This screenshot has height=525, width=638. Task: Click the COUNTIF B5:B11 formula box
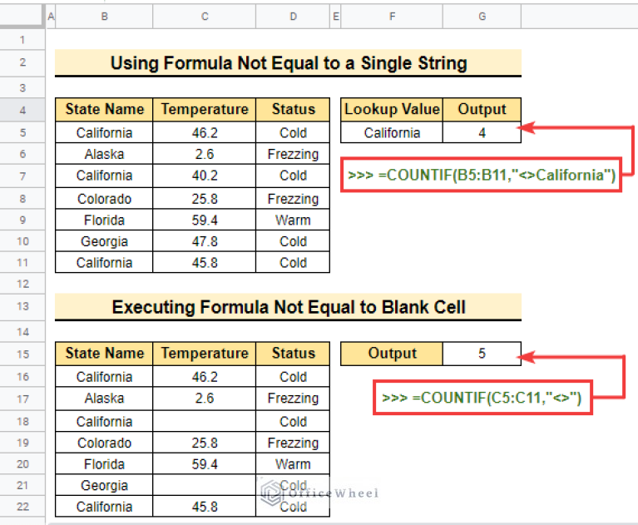point(482,176)
